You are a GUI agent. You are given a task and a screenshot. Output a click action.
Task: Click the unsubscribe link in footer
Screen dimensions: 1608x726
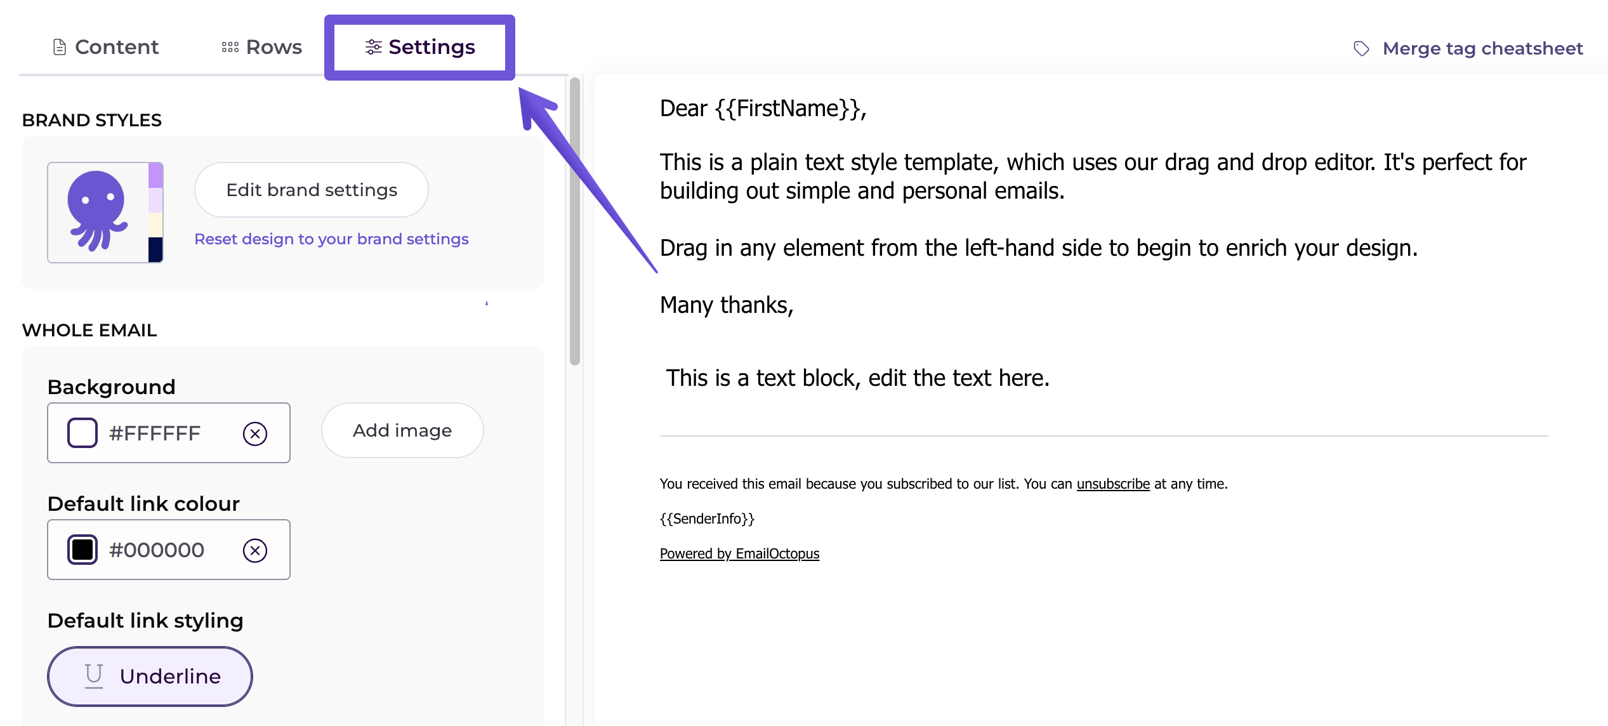coord(1112,484)
